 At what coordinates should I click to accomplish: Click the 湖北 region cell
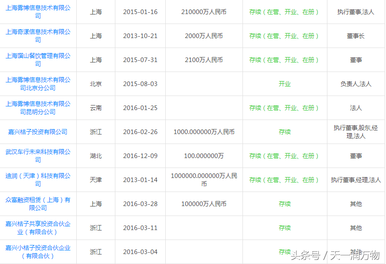[96, 156]
